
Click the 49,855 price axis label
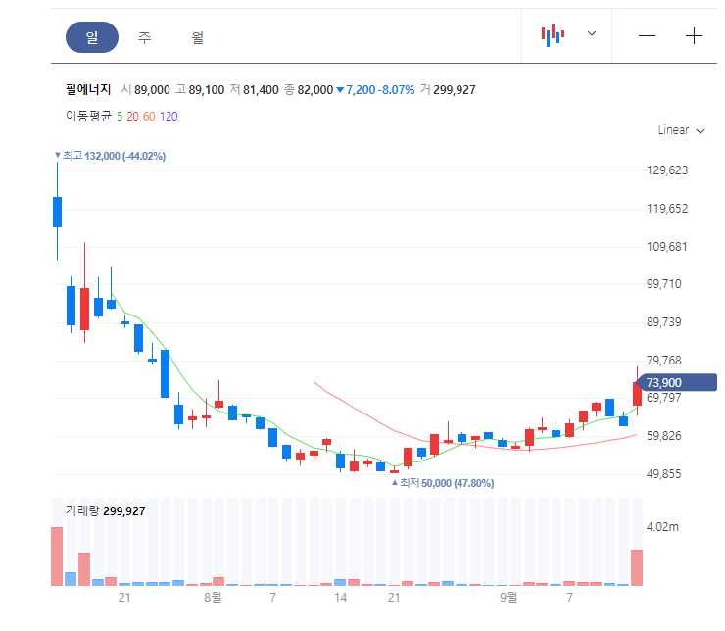tap(664, 474)
